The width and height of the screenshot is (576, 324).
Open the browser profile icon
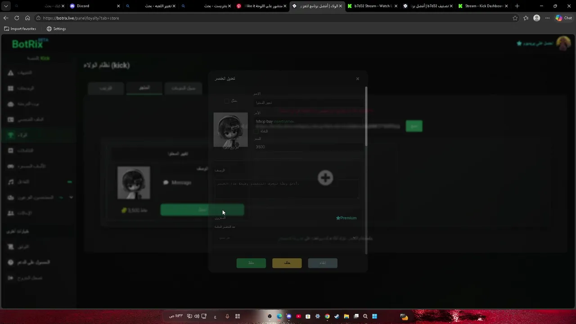536,18
